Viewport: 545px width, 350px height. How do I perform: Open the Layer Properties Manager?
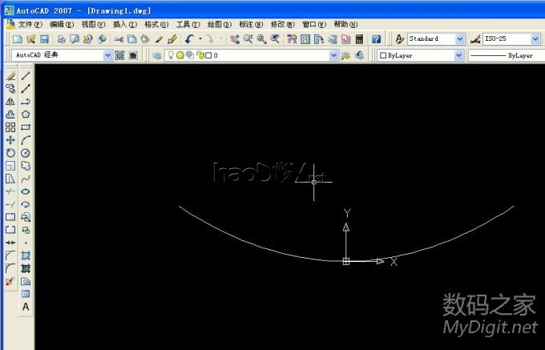coord(157,55)
